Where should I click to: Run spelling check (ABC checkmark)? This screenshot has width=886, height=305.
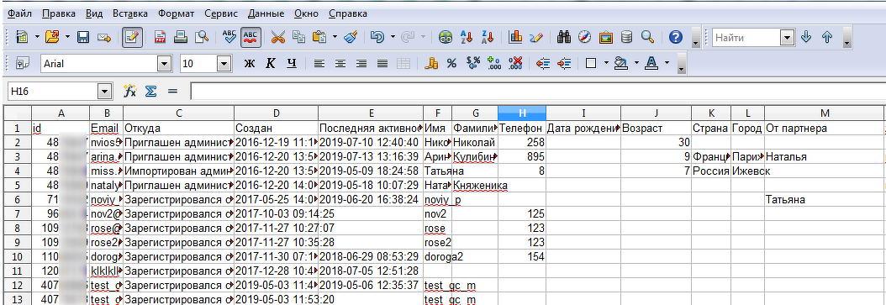229,37
